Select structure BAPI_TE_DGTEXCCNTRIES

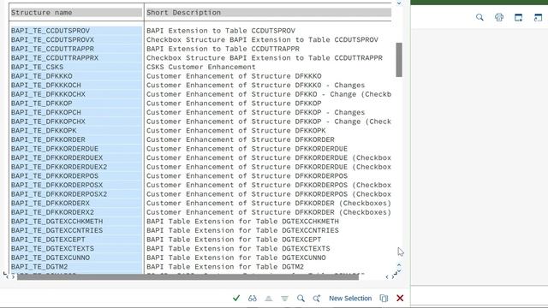(57, 230)
